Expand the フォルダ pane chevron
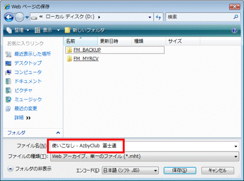Image resolution: width=244 pixels, height=181 pixels. pyautogui.click(x=58, y=133)
